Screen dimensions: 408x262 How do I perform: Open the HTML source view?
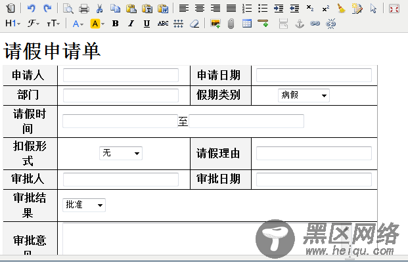[11, 9]
